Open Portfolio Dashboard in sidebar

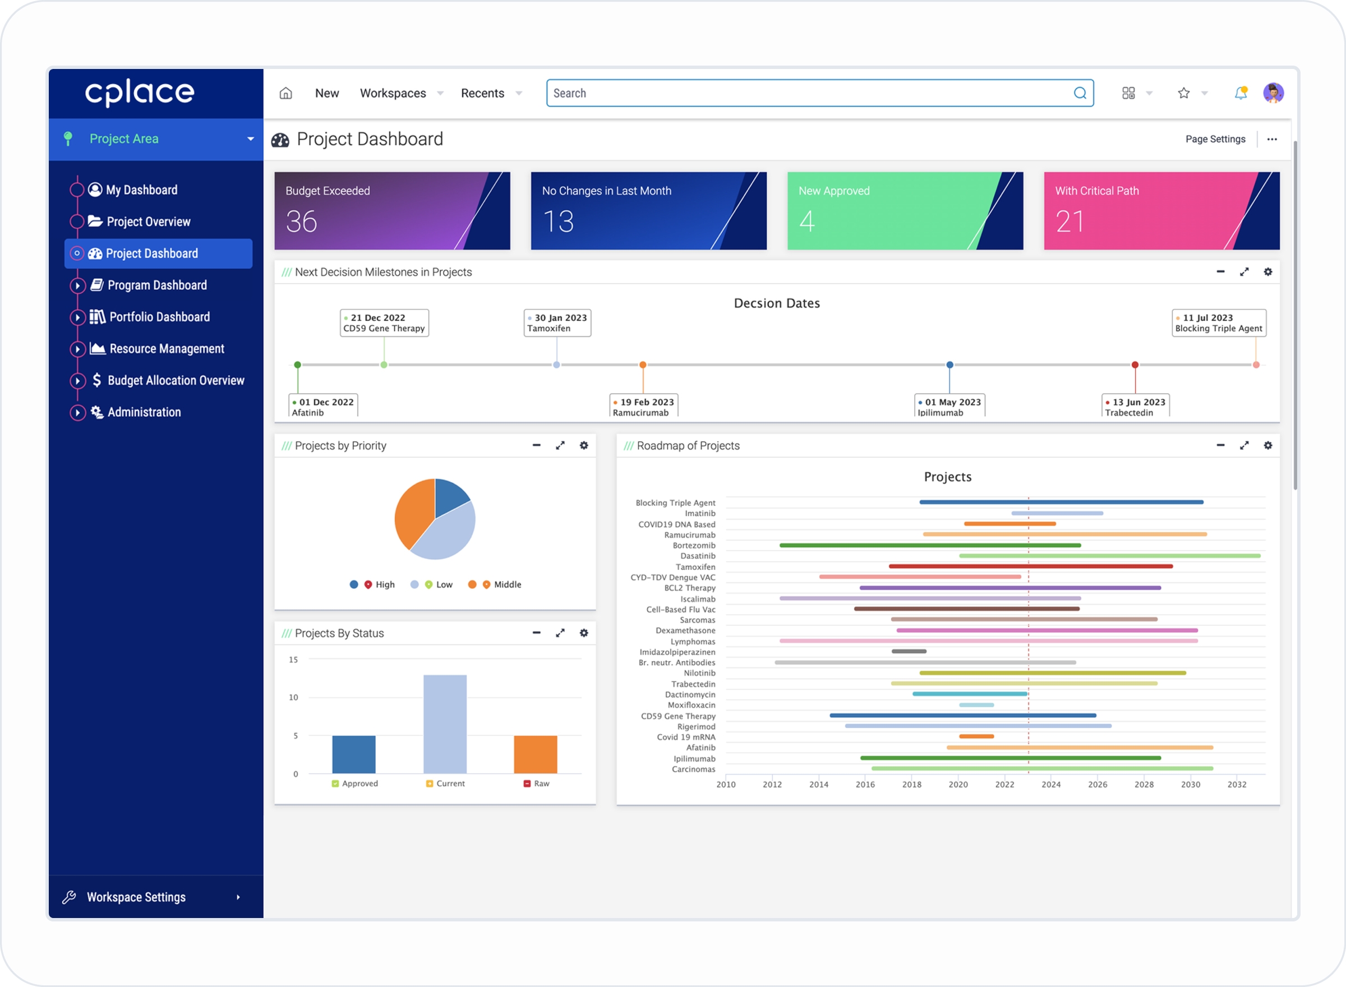[159, 317]
